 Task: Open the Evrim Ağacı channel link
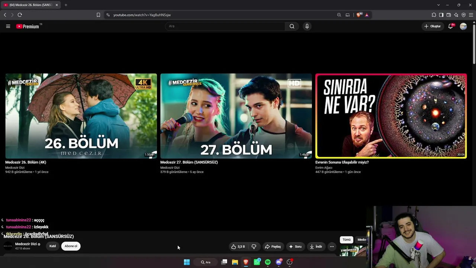click(x=324, y=167)
